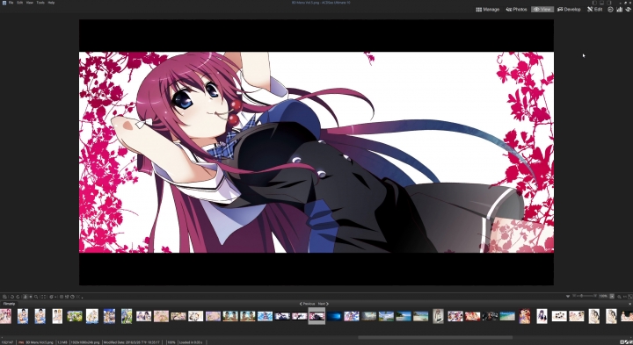Open the View menu in the menu bar

pyautogui.click(x=30, y=3)
